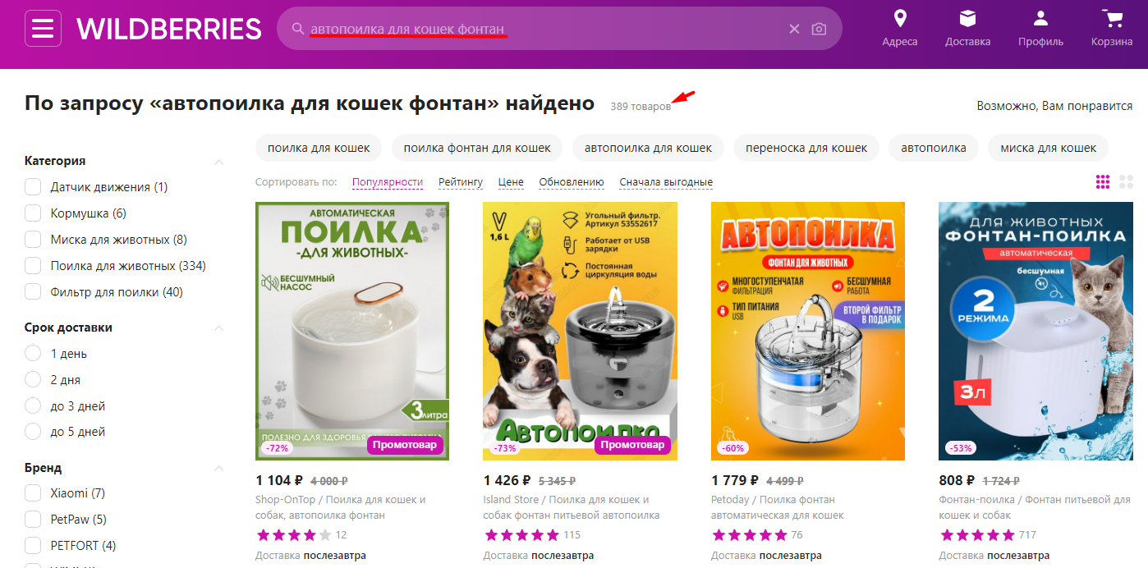Check the Кормушка category checkbox

coord(33,213)
